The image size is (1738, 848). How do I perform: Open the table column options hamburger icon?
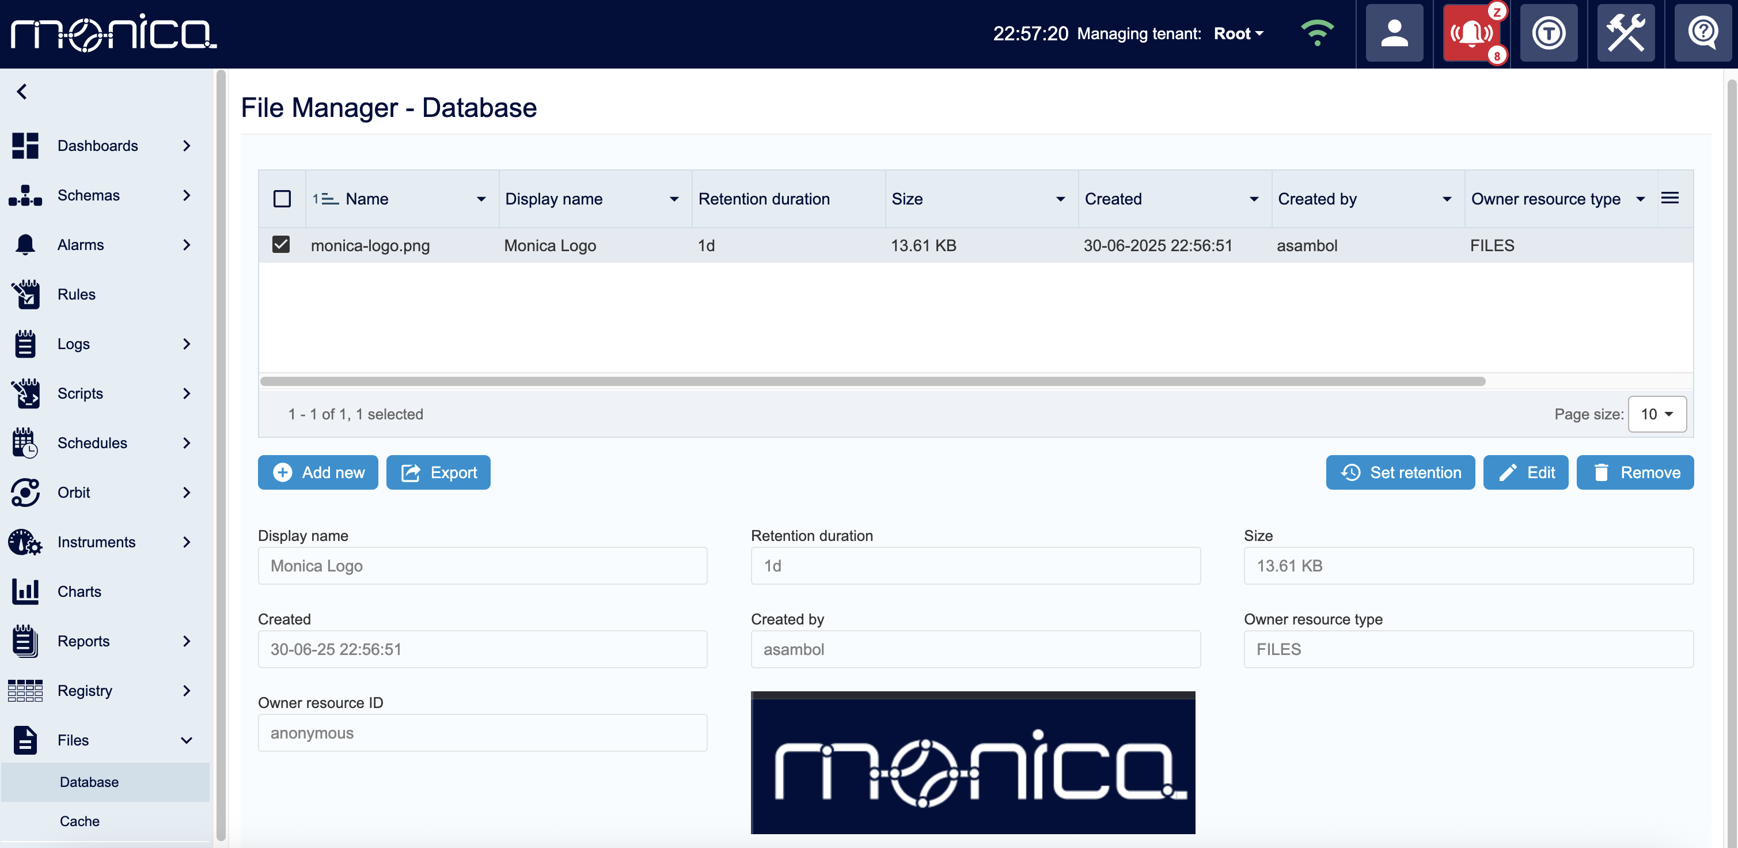tap(1671, 198)
